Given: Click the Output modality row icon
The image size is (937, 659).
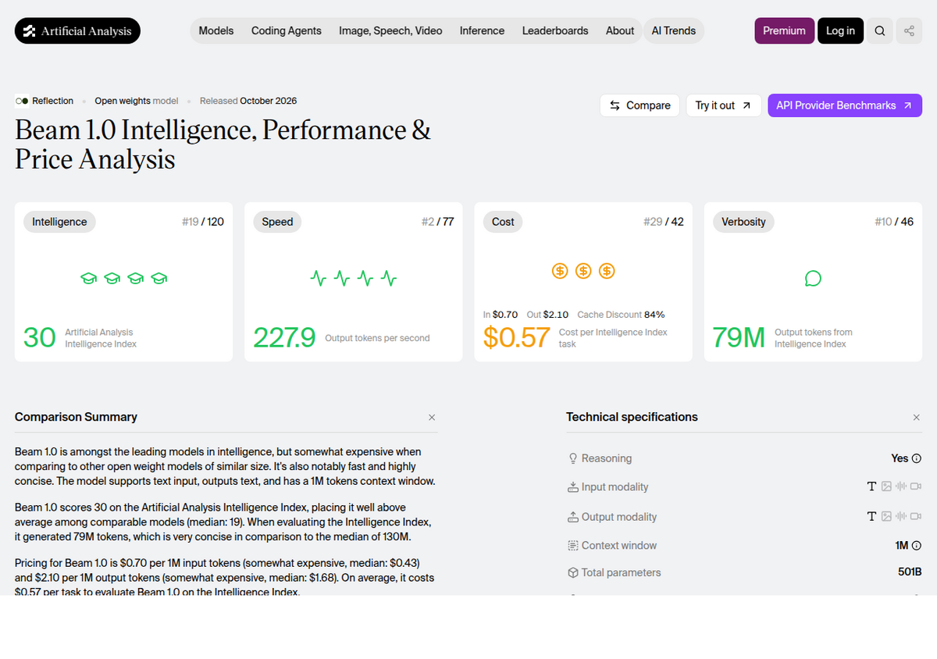Looking at the screenshot, I should point(573,517).
